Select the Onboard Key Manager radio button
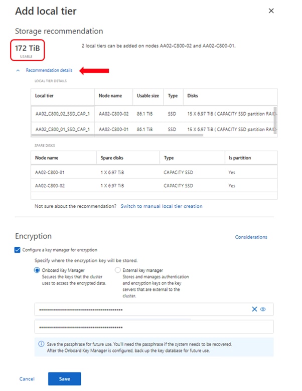The width and height of the screenshot is (302, 391). [x=37, y=270]
